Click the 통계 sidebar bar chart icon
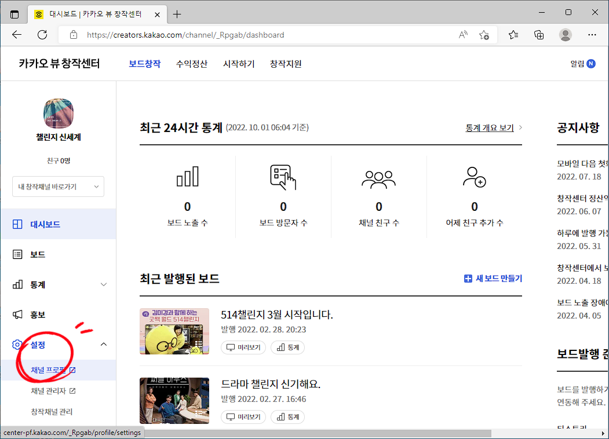609x439 pixels. tap(17, 284)
